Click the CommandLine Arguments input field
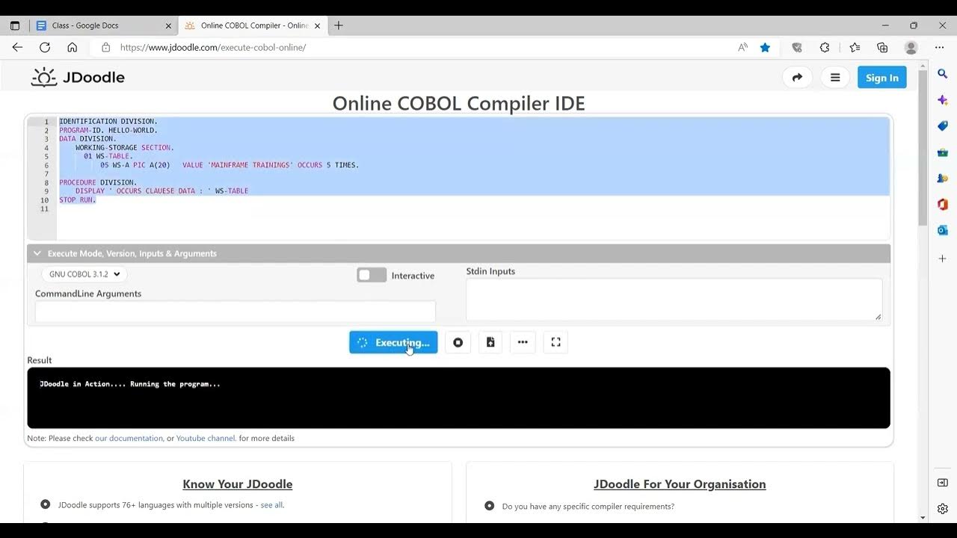Image resolution: width=957 pixels, height=538 pixels. pos(235,312)
